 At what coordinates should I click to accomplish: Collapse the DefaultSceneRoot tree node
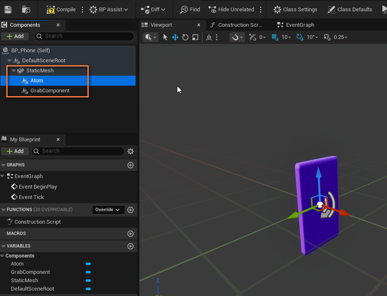10,61
